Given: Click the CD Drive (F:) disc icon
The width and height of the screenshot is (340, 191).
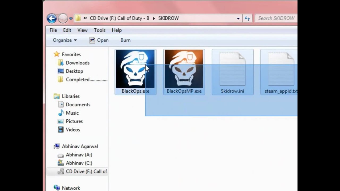Looking at the screenshot, I should [x=61, y=171].
